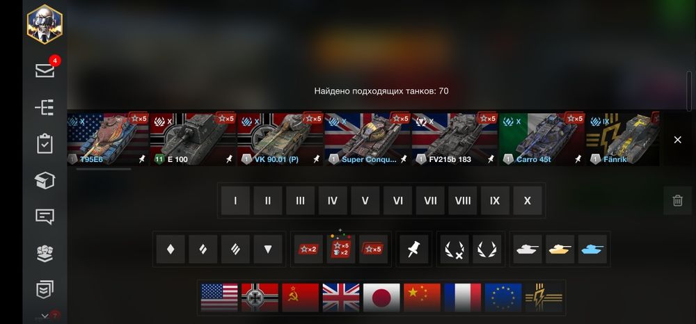Open the tech tree icon in sidebar

coord(45,107)
